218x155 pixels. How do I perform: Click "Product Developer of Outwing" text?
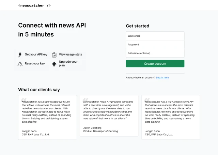click(x=101, y=131)
